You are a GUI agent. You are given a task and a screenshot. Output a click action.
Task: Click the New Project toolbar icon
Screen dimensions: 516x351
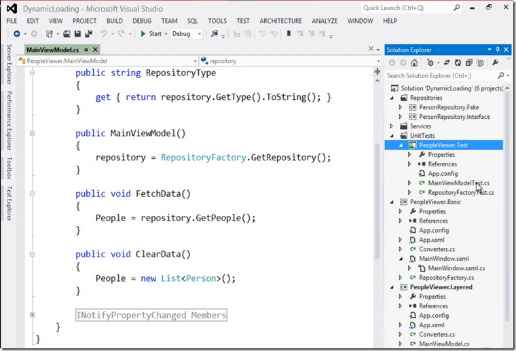pos(50,33)
